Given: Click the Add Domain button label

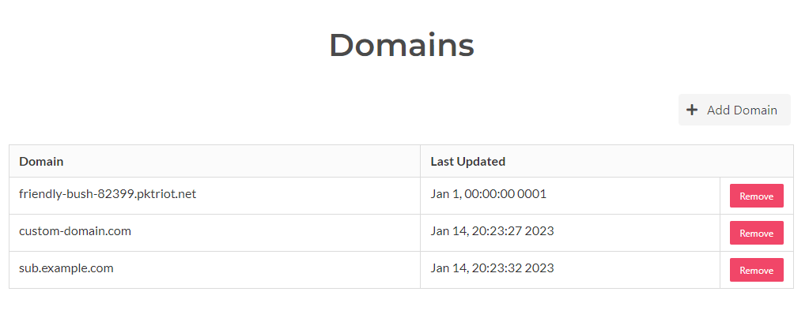Looking at the screenshot, I should click(x=742, y=110).
